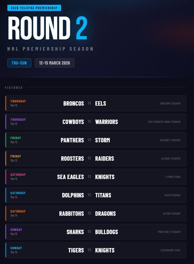
Task: Open the Qld Country Bank Stadium venue
Action: [164, 122]
